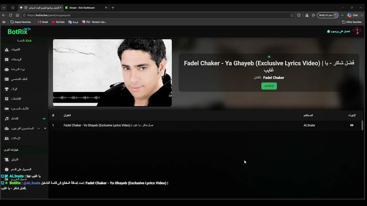Image resolution: width=367 pixels, height=206 pixels.
Task: Open the mini-games gamepad sidebar icon
Action: [7, 109]
